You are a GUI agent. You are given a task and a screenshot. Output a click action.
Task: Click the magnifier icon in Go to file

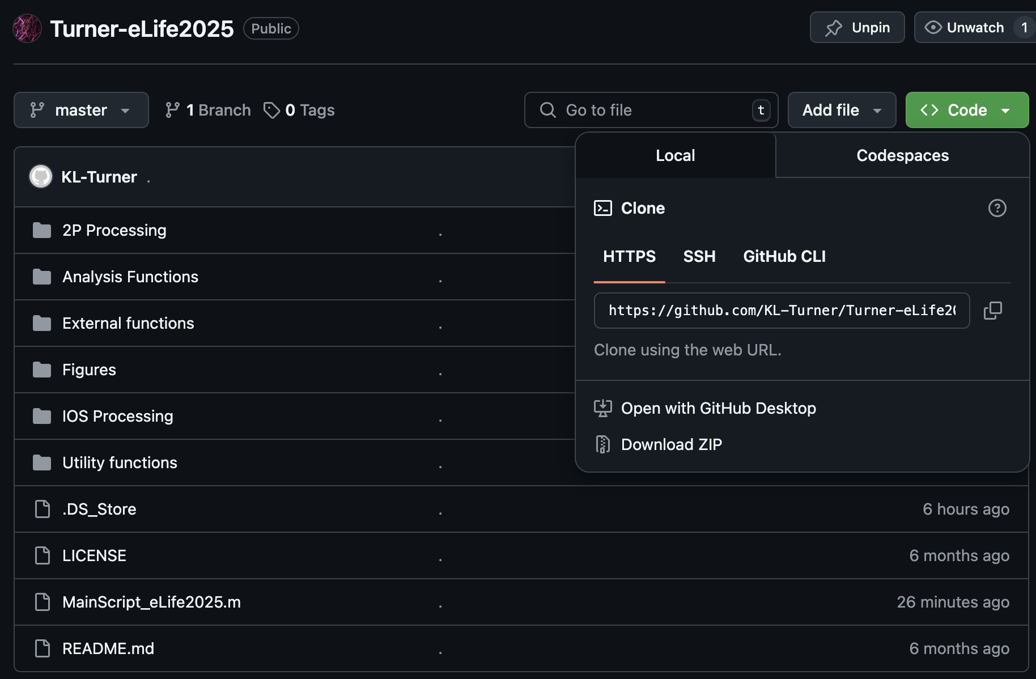coord(547,110)
